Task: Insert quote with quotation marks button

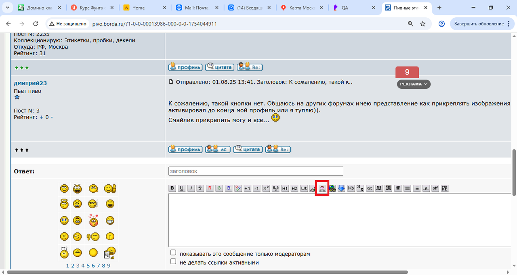Action: [360, 188]
